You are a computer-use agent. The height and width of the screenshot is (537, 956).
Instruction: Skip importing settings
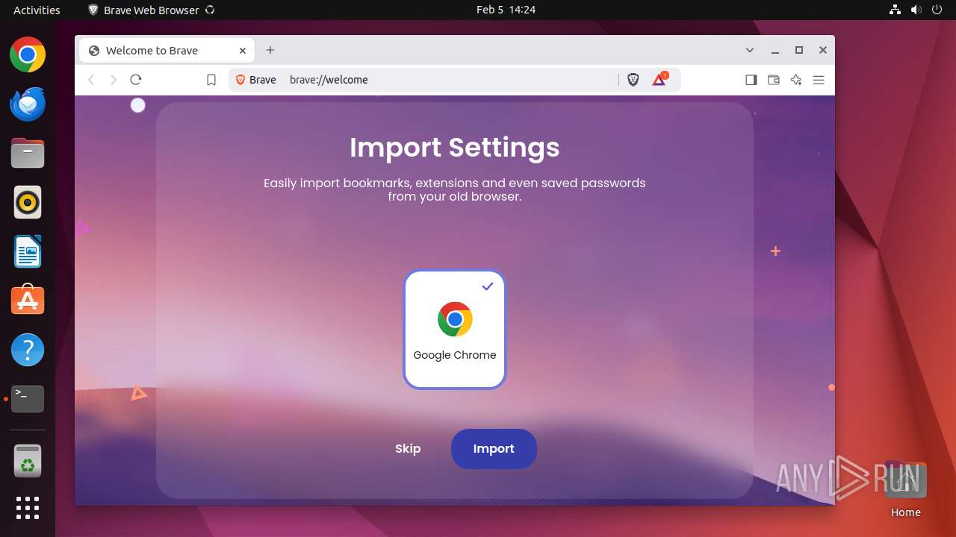click(x=408, y=449)
